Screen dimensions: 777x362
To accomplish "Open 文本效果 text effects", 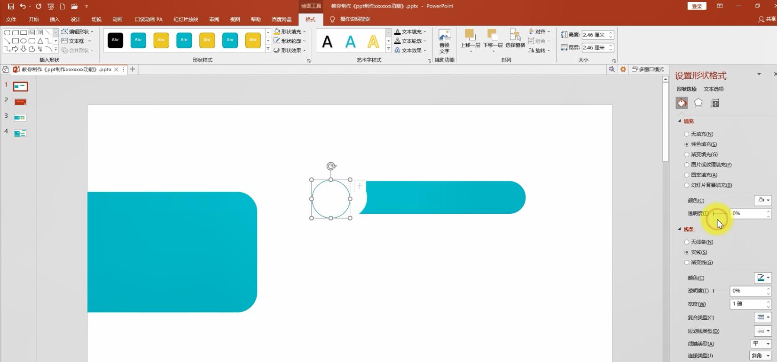I will pos(410,50).
